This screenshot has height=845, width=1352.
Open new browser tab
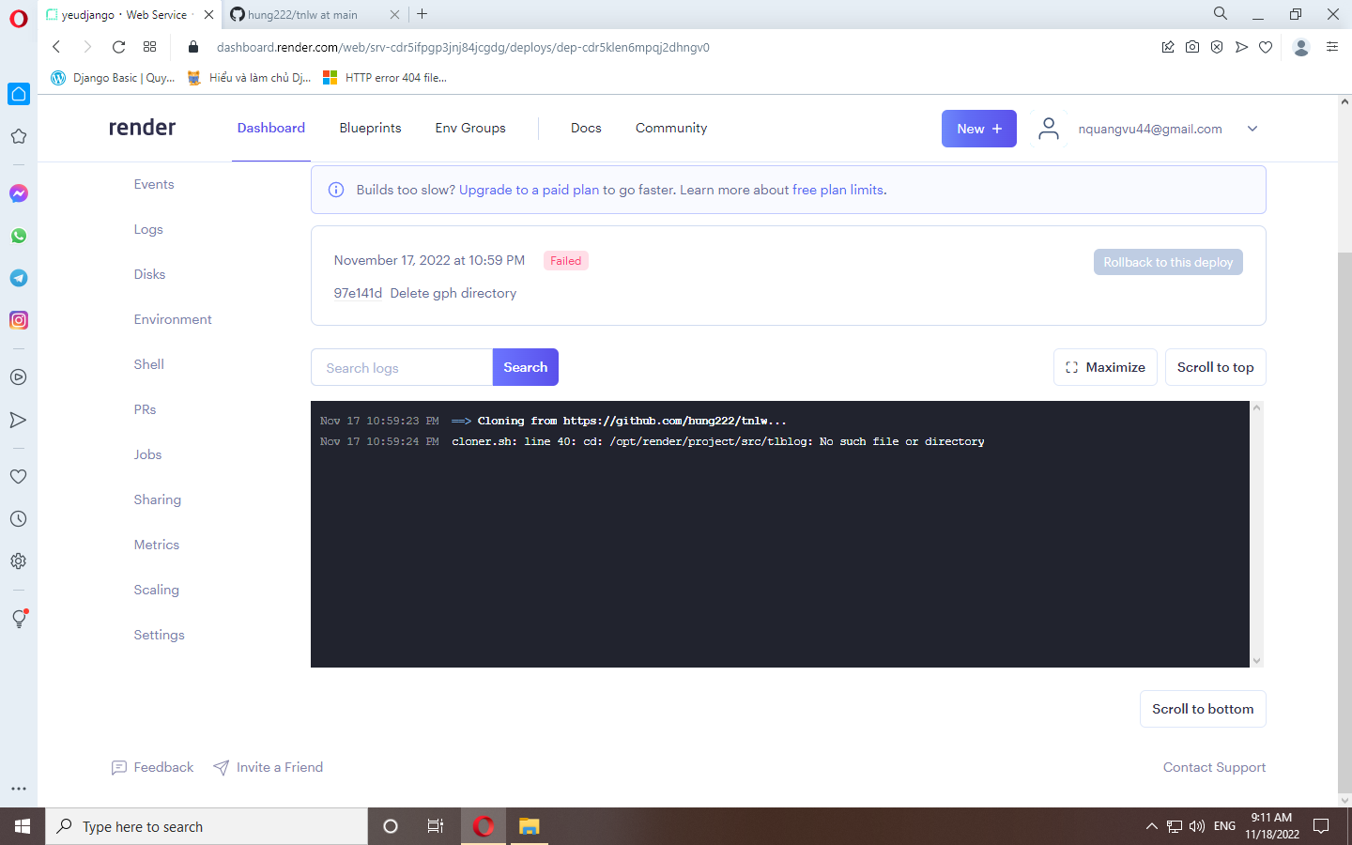coord(422,14)
